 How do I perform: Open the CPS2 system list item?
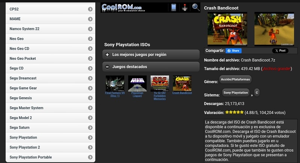51,9
